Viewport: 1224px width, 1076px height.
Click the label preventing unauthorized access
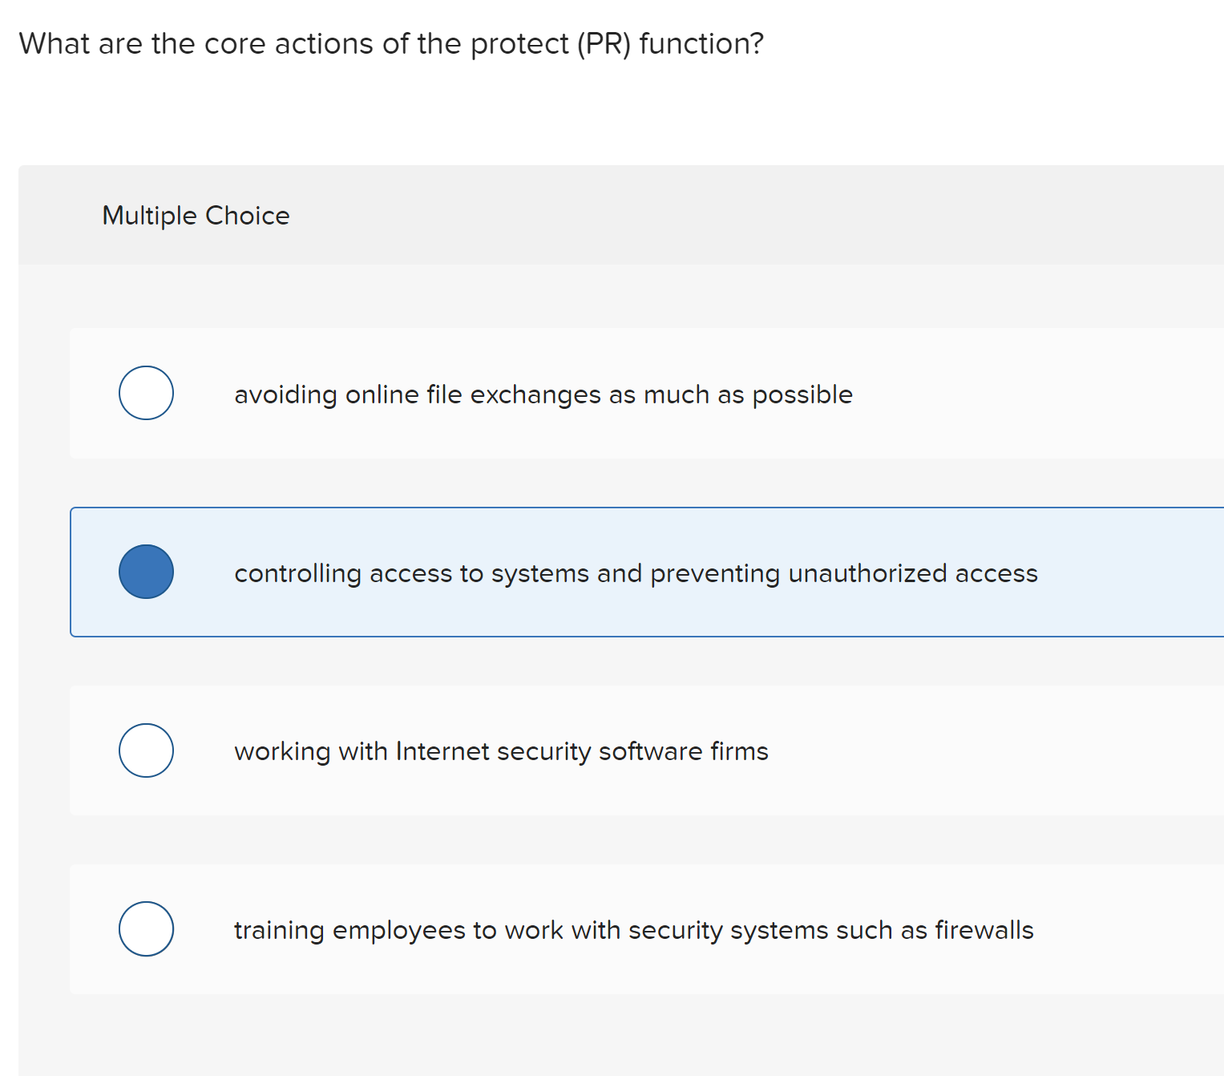coord(636,573)
